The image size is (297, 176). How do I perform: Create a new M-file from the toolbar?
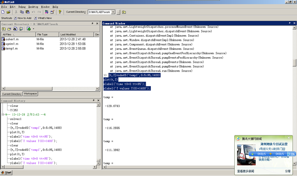point(3,12)
